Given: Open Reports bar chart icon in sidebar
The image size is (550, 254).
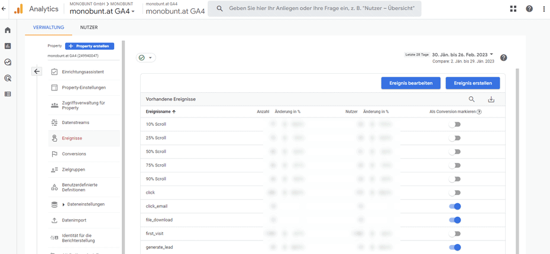Looking at the screenshot, I should [8, 46].
